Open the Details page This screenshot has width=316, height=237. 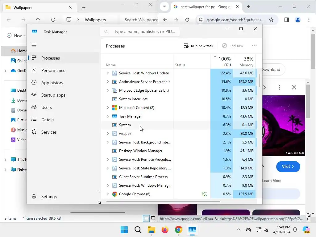pyautogui.click(x=63, y=120)
